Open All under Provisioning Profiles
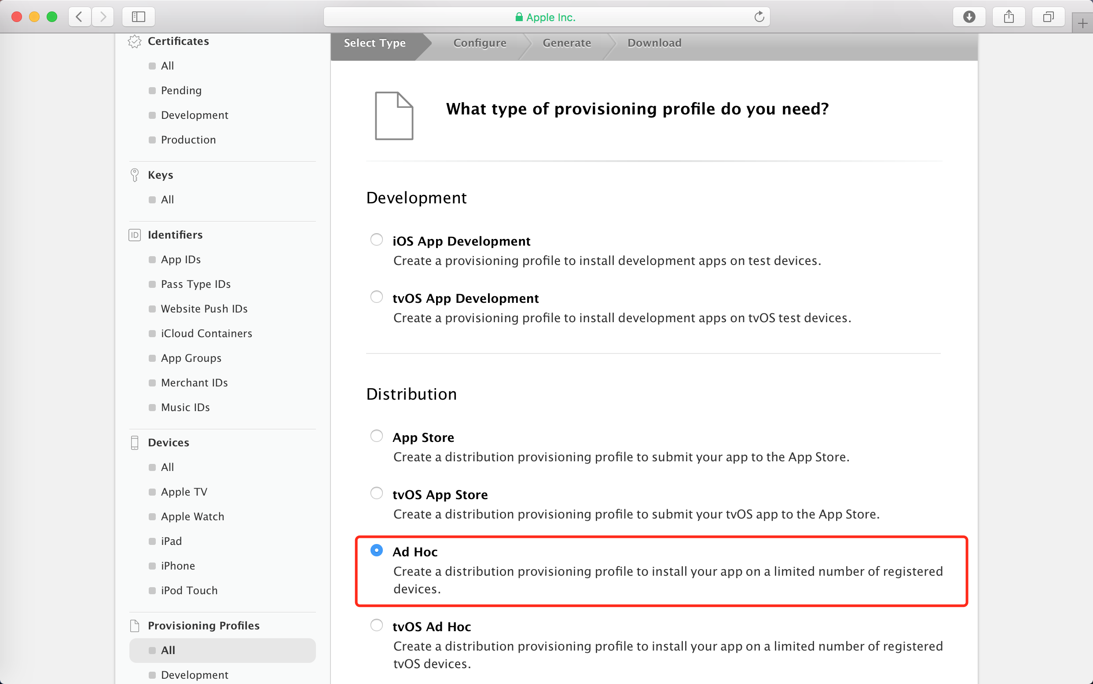The image size is (1093, 684). (222, 651)
